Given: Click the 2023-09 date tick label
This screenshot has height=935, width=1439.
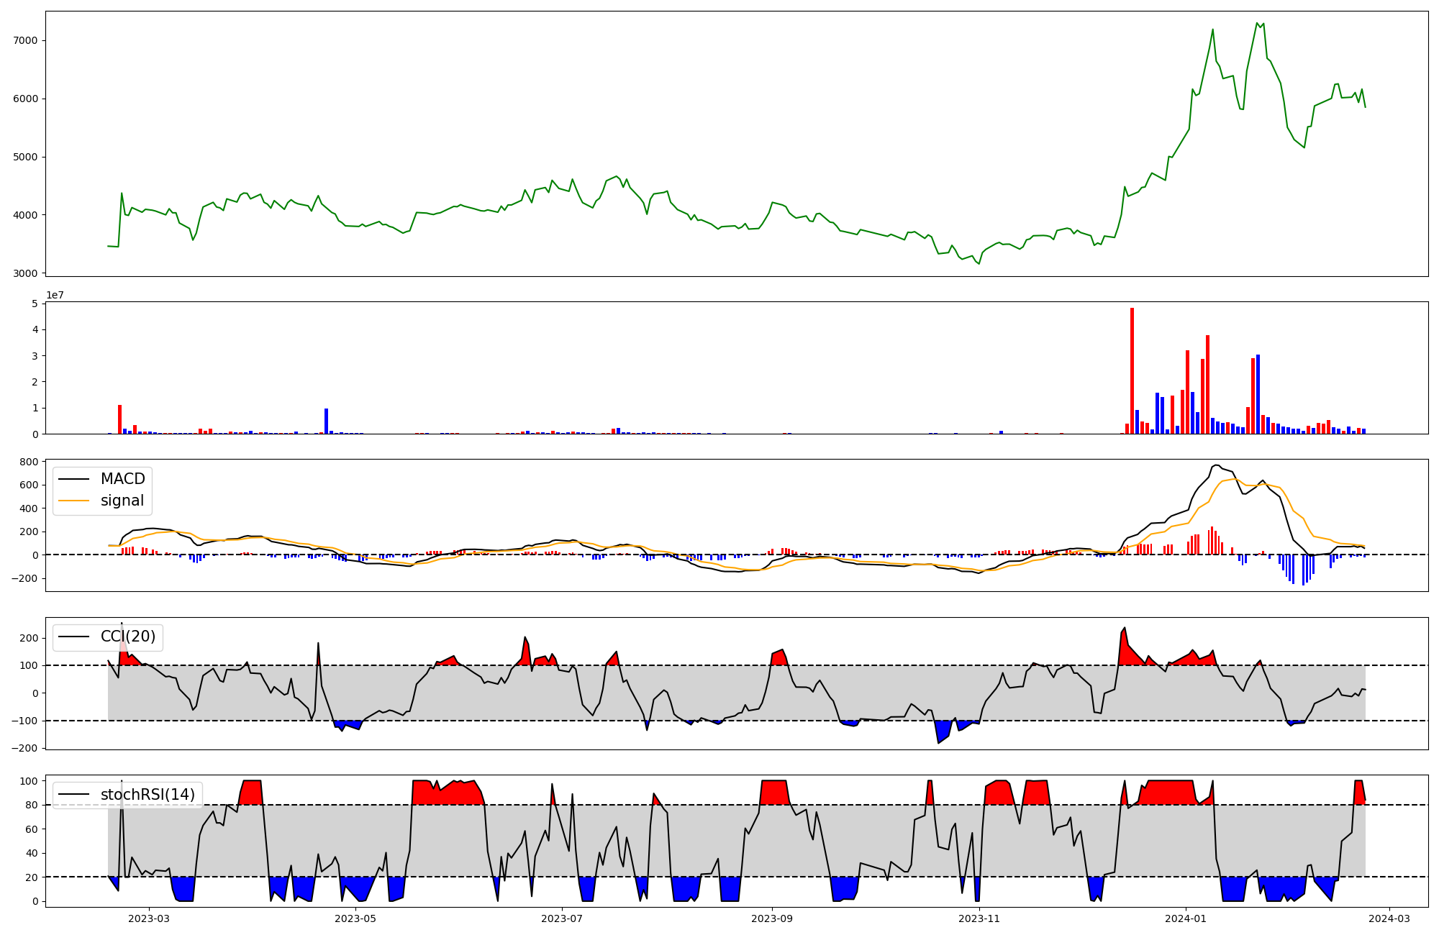Looking at the screenshot, I should point(772,918).
